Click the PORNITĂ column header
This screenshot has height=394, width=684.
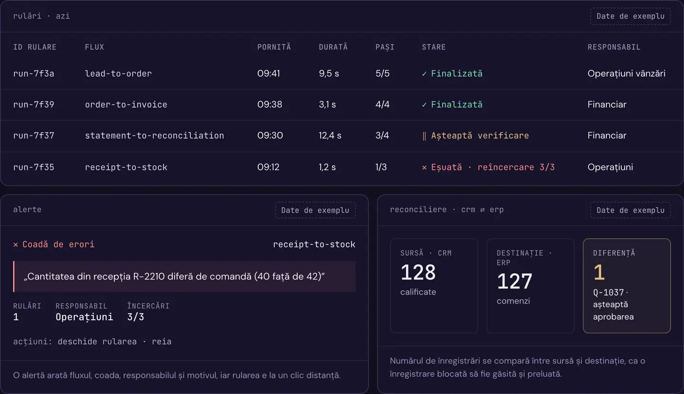click(274, 47)
